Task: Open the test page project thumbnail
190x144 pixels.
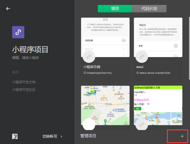Action: tap(158, 105)
